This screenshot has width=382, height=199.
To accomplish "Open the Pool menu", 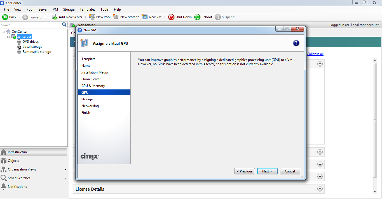I will (x=30, y=10).
